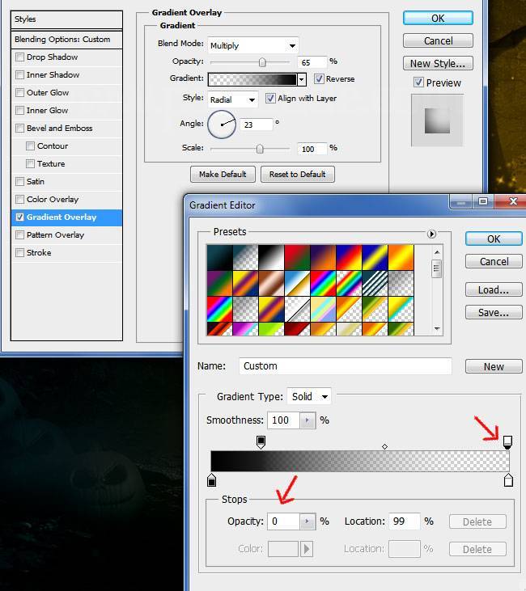526x591 pixels.
Task: Click the gradient midpoint diamond marker
Action: point(384,446)
